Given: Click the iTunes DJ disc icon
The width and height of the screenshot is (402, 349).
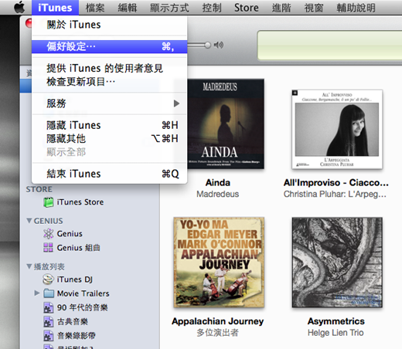Looking at the screenshot, I should [x=49, y=280].
